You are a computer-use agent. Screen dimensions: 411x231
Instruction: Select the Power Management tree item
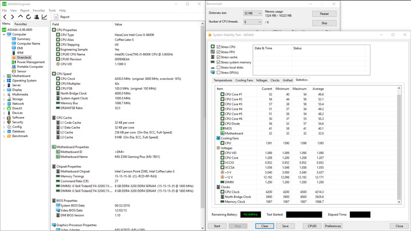point(31,62)
